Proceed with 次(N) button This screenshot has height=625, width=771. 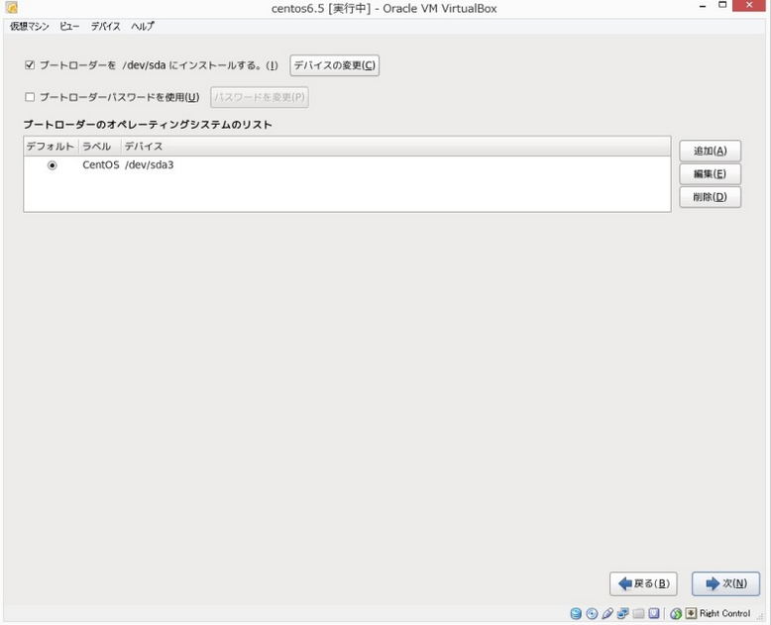coord(725,583)
